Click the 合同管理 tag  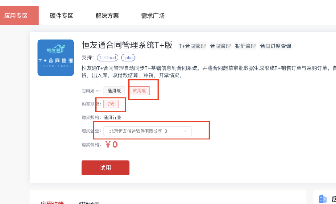point(220,46)
